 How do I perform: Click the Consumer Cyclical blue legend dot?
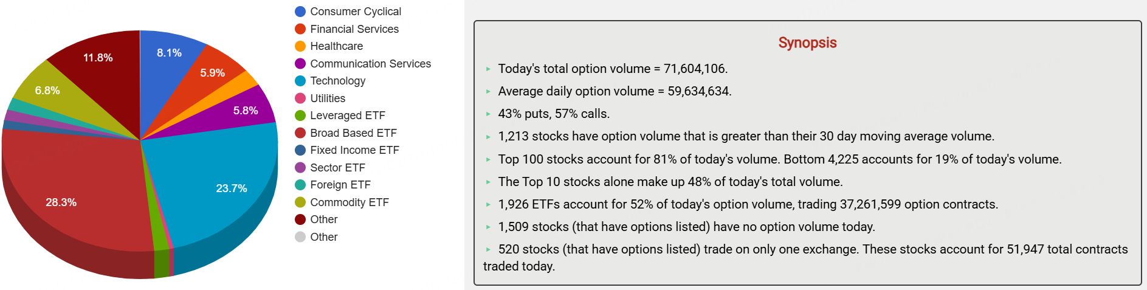(x=300, y=12)
